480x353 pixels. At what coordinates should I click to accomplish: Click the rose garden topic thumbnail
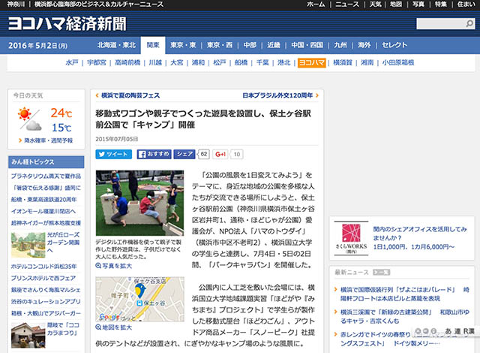[x=28, y=245]
